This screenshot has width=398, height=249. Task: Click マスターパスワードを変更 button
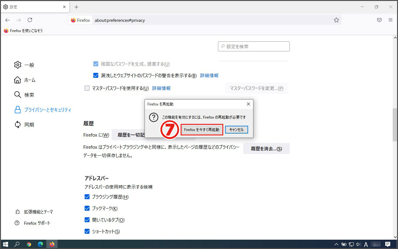257,88
